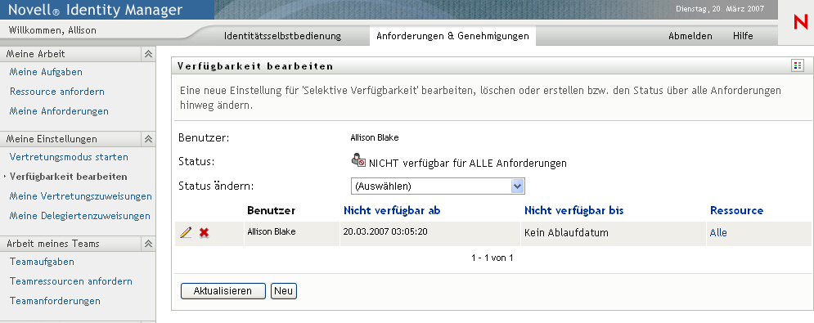Open Vertretungsmodus starten
Screen dimensions: 814x323
pyautogui.click(x=69, y=157)
